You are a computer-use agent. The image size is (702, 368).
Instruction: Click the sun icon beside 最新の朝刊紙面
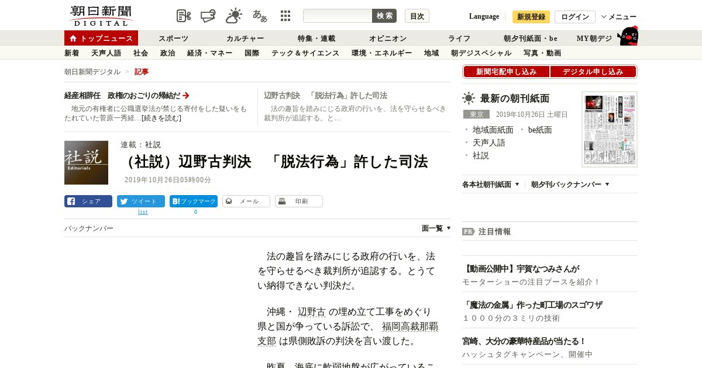pos(469,98)
